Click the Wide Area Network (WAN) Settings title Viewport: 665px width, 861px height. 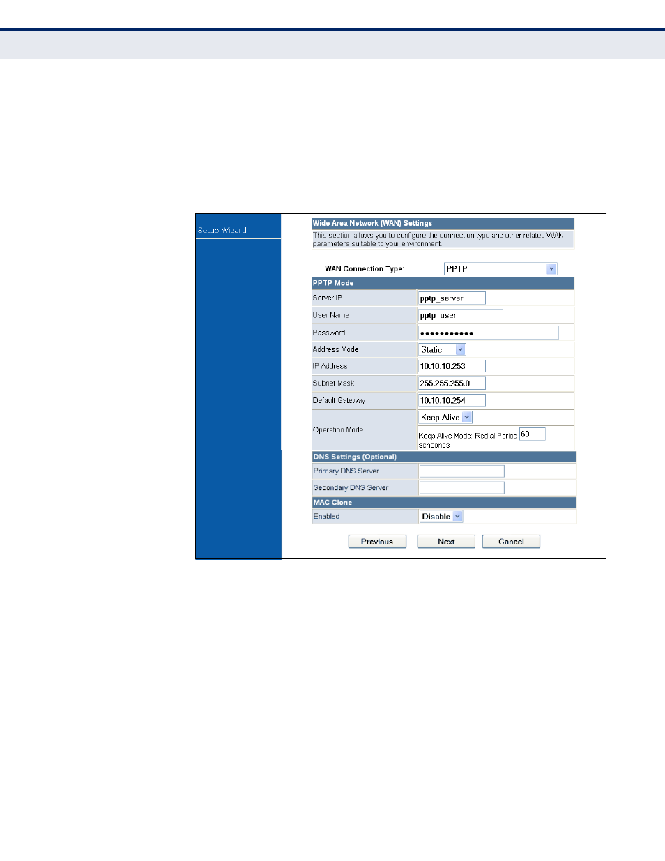click(372, 223)
